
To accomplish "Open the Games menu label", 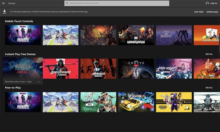I will [x=12, y=3].
